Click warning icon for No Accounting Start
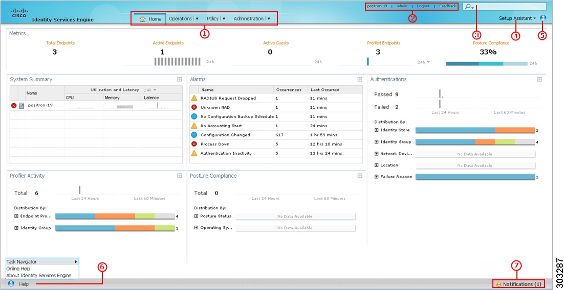This screenshot has width=564, height=290. tap(194, 126)
